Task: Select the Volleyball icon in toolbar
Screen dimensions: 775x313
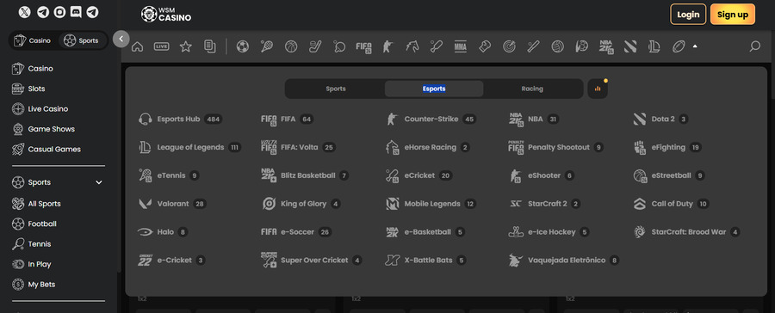Action: (x=557, y=46)
